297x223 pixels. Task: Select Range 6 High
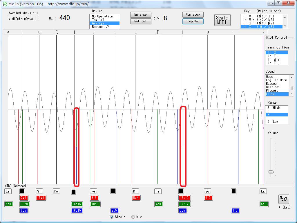(x=276, y=108)
